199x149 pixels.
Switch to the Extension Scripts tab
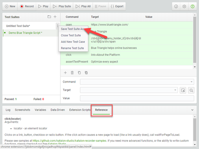pyautogui.click(x=80, y=110)
